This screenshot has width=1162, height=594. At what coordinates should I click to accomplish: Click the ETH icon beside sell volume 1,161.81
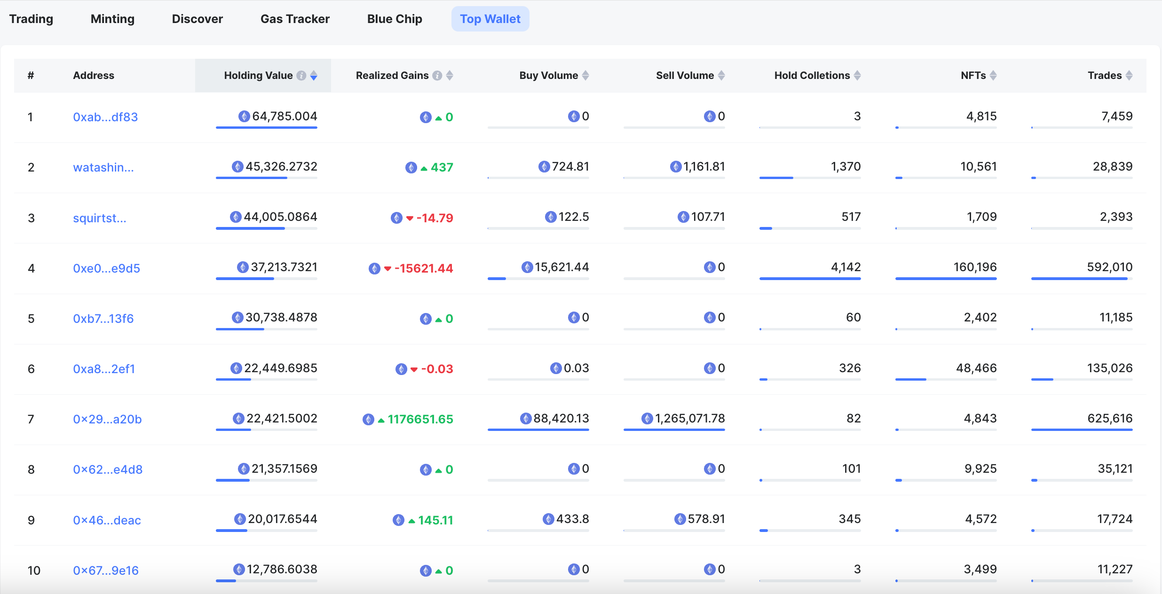point(676,166)
